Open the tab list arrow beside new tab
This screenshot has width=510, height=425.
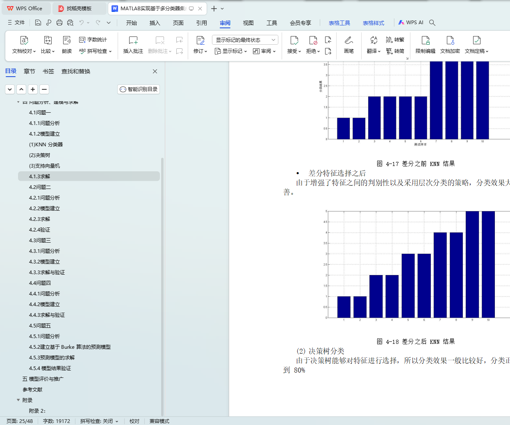(222, 8)
